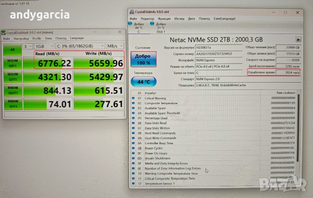Image resolution: width=313 pixels, height=198 pixels.
Task: Click blue status dot for Media and Data Integrity Errors
Action: pos(133,163)
